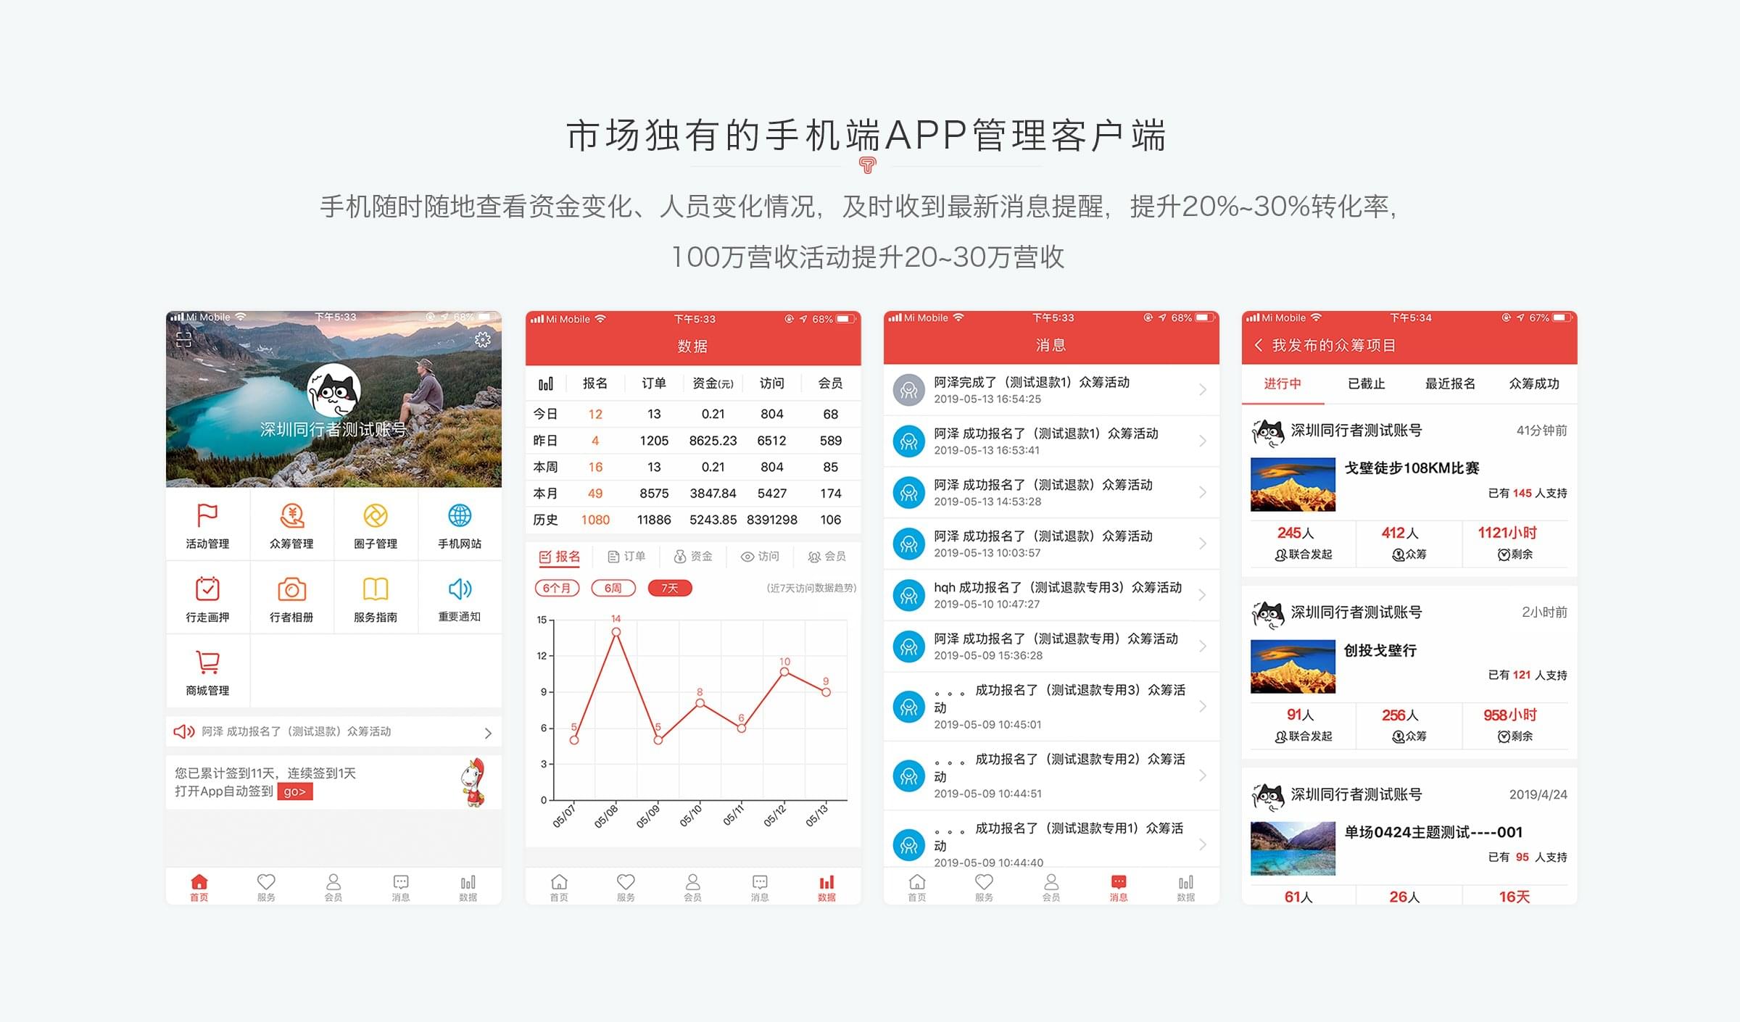The height and width of the screenshot is (1022, 1740).
Task: Tap account avatar on 41分钟前 card
Action: click(x=1268, y=432)
